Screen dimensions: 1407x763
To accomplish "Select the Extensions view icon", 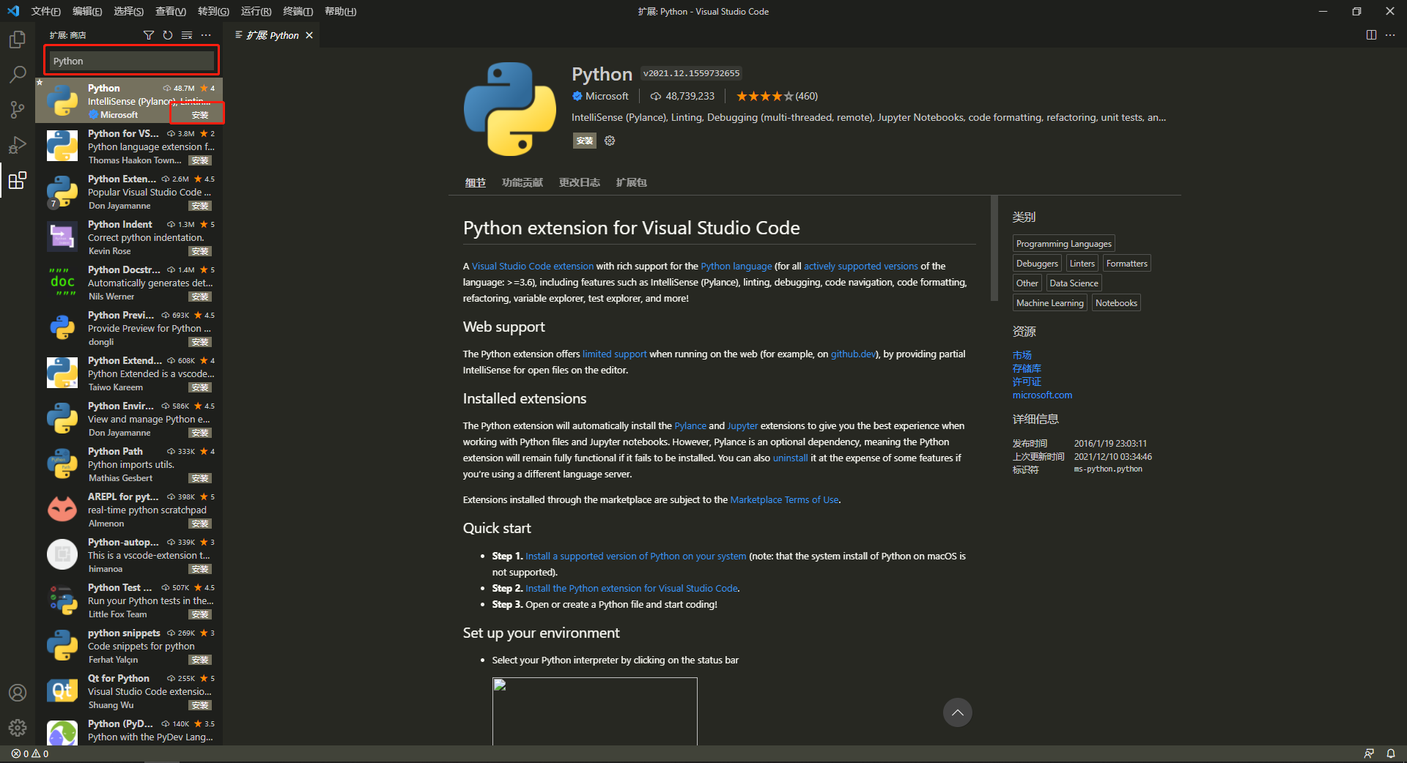I will pos(18,180).
